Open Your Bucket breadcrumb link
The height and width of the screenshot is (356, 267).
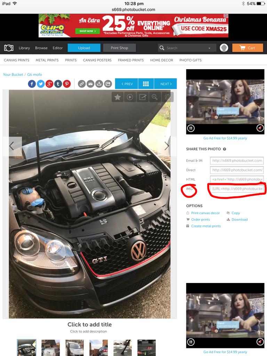coord(13,74)
